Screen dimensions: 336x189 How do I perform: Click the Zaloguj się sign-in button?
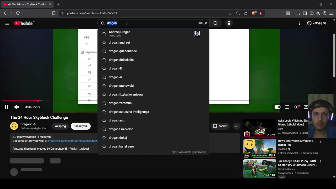pos(317,23)
